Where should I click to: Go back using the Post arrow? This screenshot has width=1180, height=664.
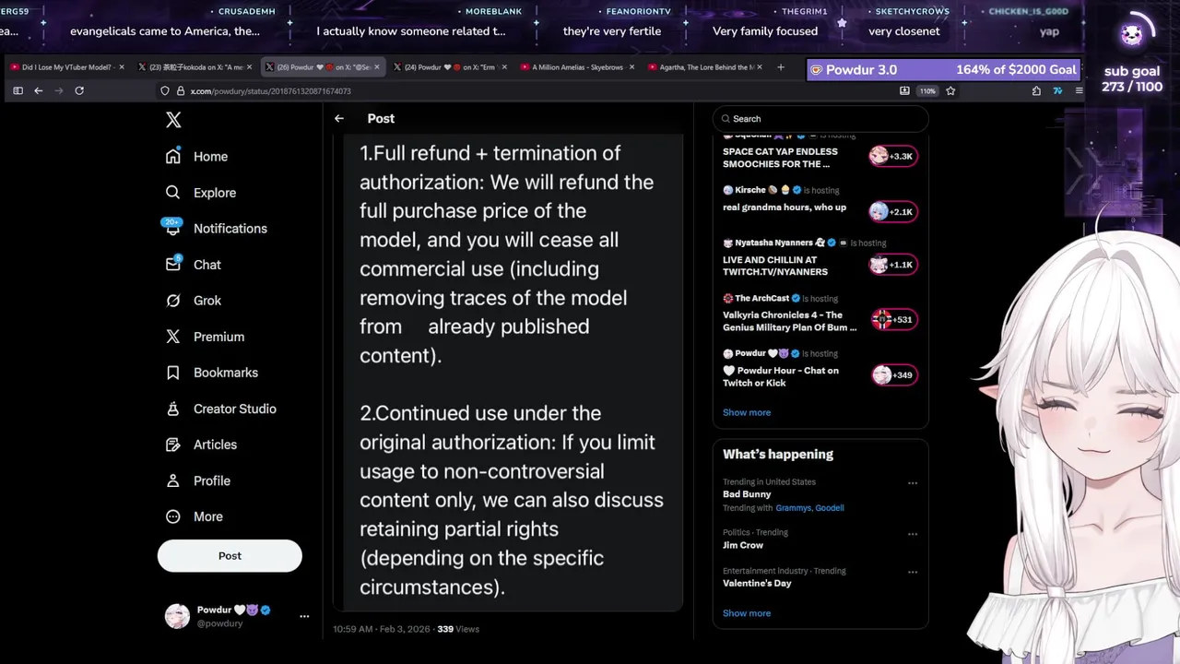click(339, 118)
